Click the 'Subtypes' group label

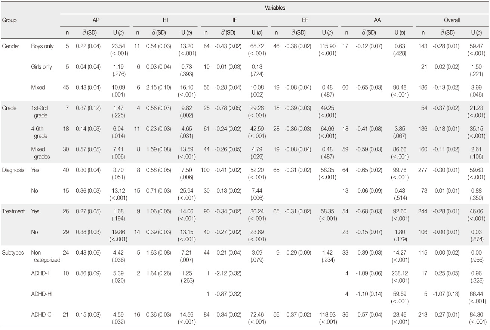(x=12, y=252)
